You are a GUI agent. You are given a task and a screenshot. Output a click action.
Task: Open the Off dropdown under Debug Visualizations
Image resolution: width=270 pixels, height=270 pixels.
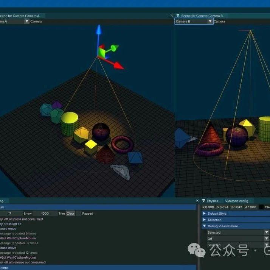238,239
